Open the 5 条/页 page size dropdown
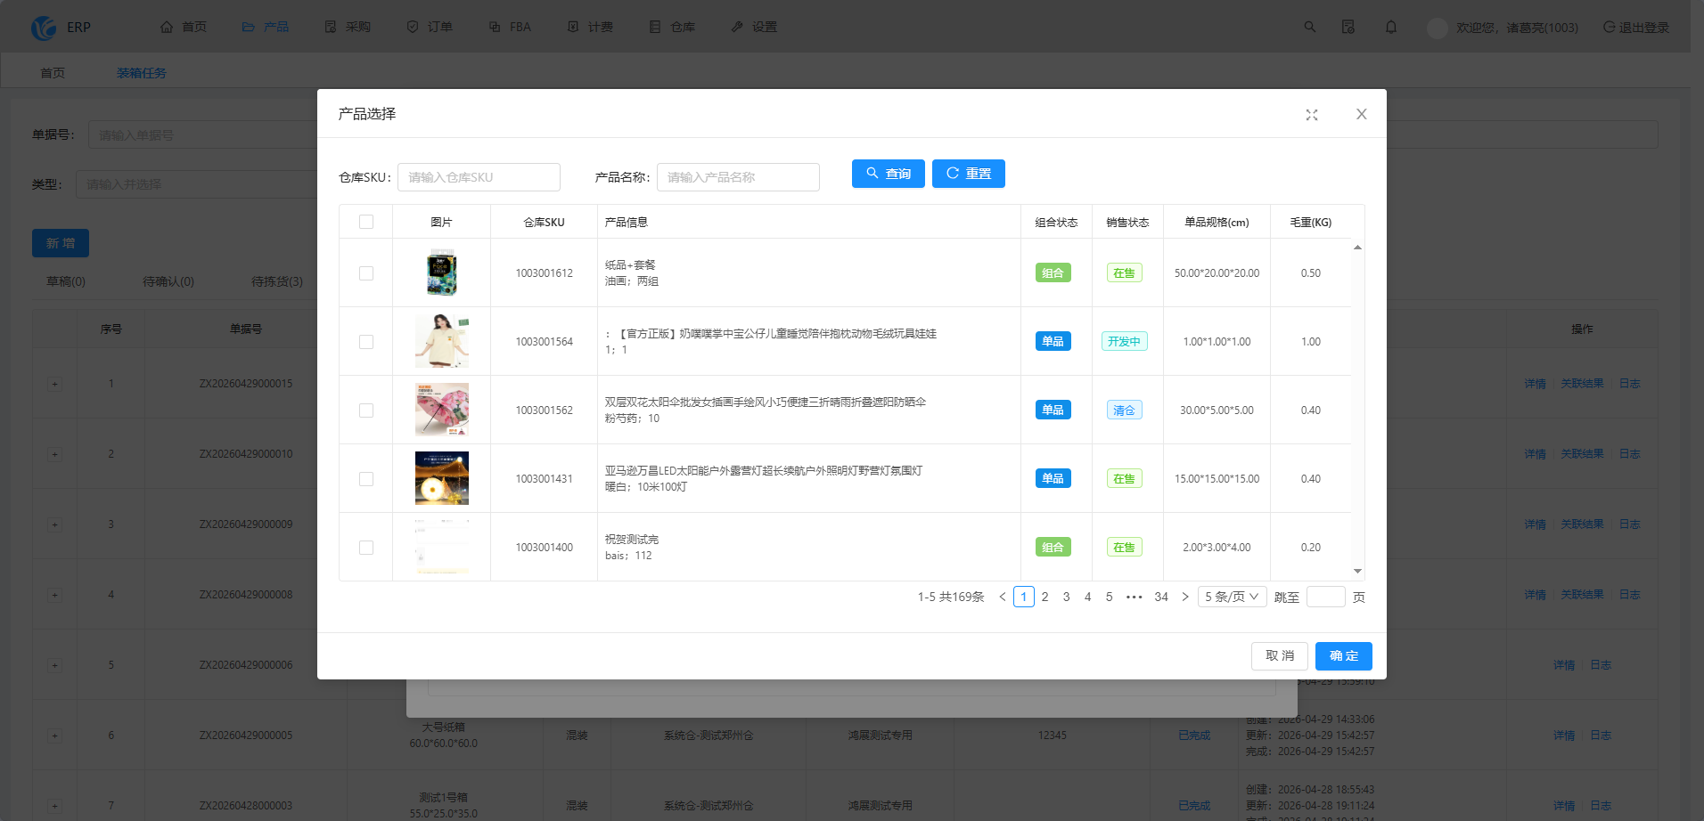This screenshot has width=1704, height=821. pyautogui.click(x=1233, y=597)
